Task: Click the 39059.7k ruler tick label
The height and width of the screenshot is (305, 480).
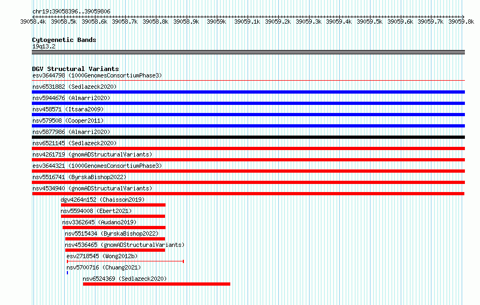Action: click(x=430, y=22)
